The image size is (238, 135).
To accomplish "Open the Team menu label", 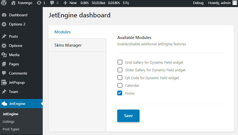I will [x=14, y=92].
